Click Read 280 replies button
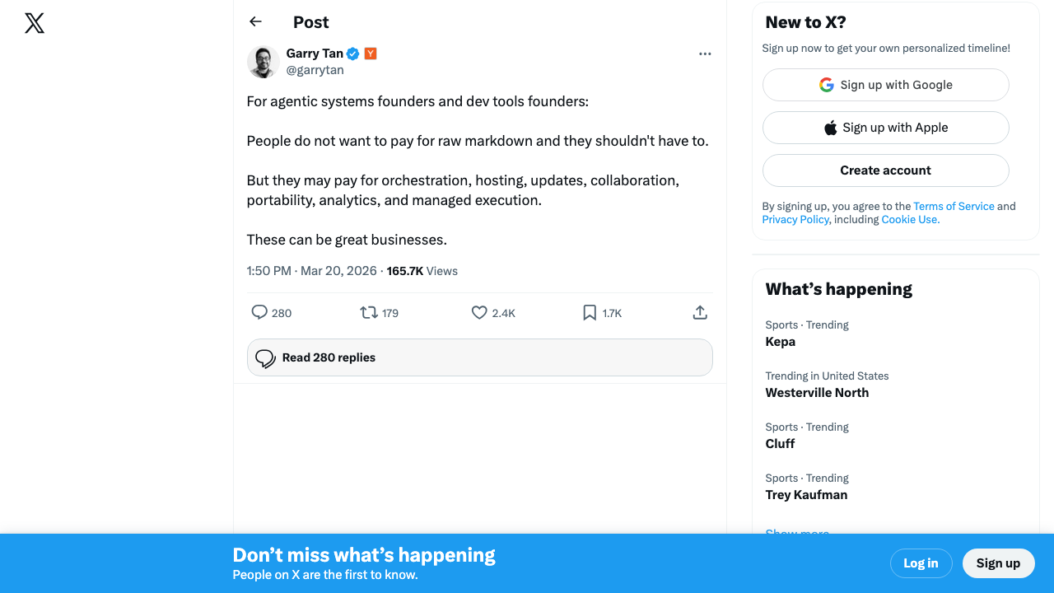1054x593 pixels. pyautogui.click(x=479, y=357)
